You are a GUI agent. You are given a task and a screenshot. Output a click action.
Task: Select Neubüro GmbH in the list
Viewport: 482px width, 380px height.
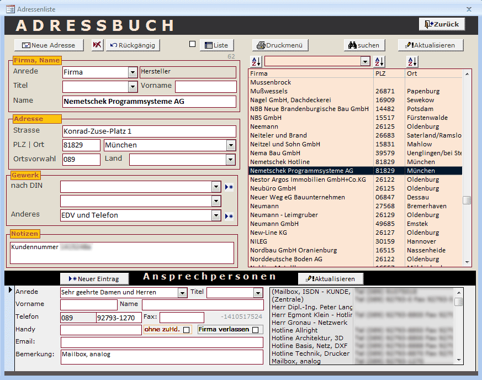click(356, 188)
